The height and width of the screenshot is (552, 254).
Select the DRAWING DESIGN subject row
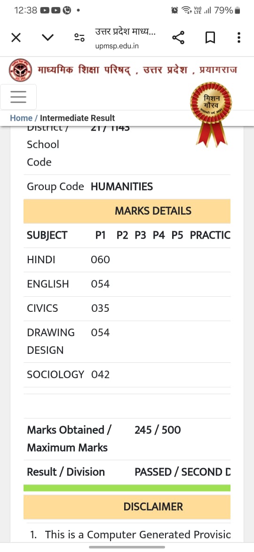[x=127, y=342]
